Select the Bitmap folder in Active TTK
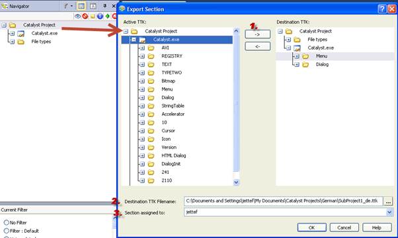Screen dimensions: 398x238 pos(169,81)
